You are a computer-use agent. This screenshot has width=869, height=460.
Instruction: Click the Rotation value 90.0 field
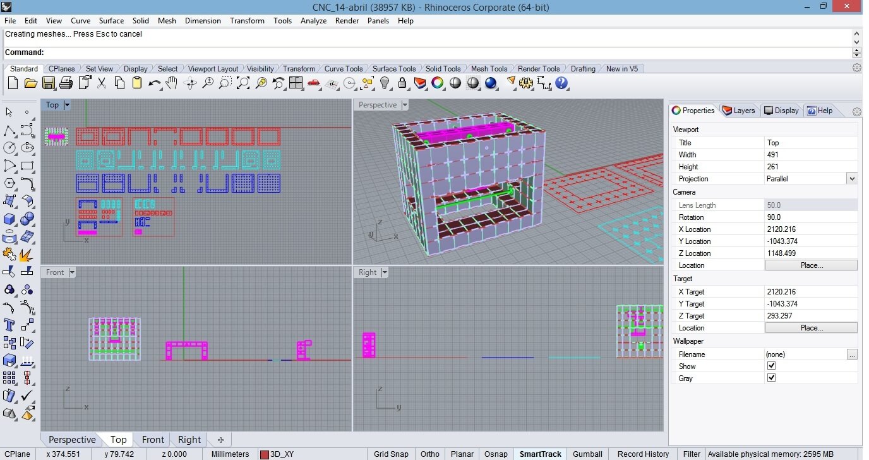coord(811,217)
